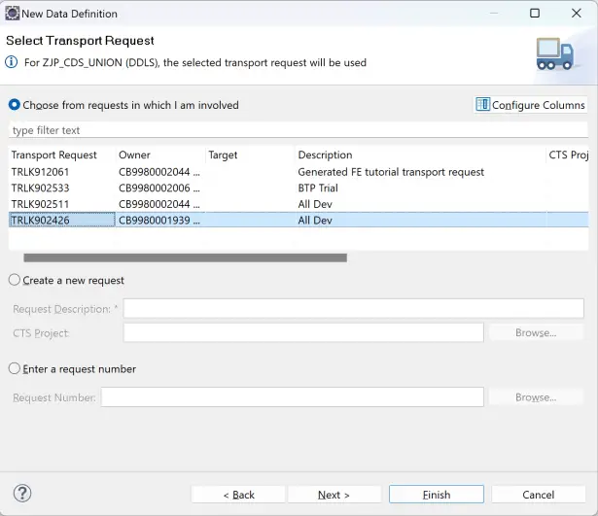Image resolution: width=598 pixels, height=516 pixels.
Task: Select transport request TRLK902511
Action: (40, 204)
